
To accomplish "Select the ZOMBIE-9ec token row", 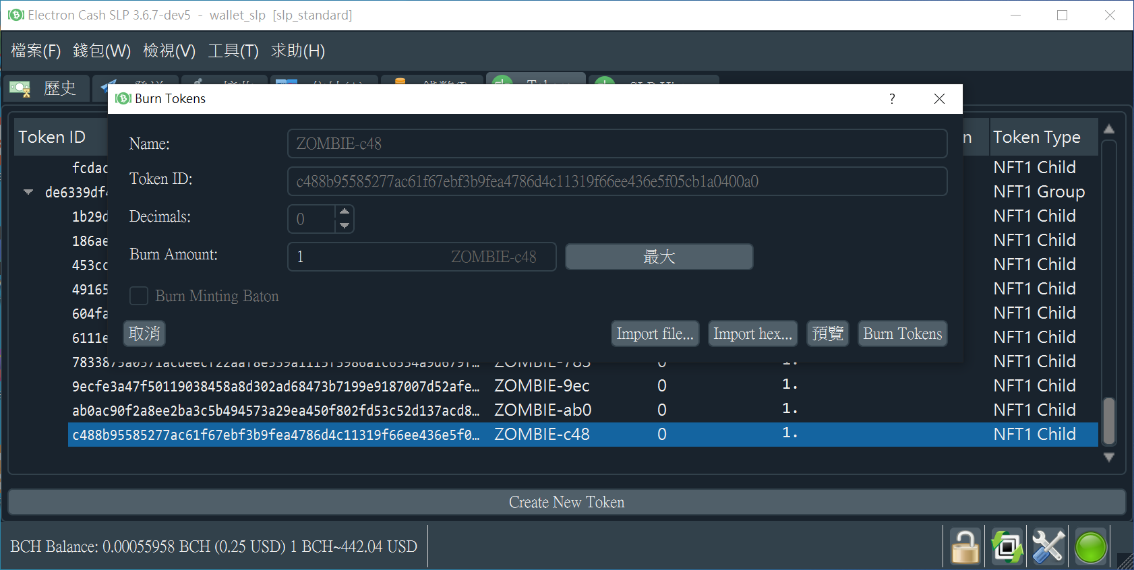I will (583, 385).
